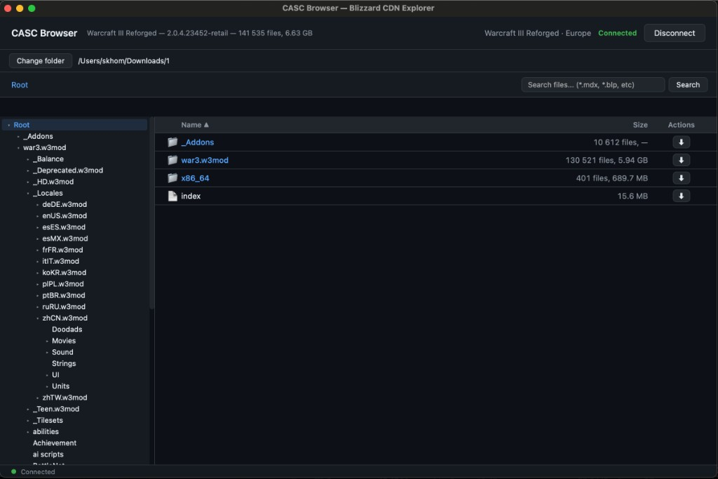
Task: Click the _Addons folder icon in file list
Action: (x=172, y=142)
